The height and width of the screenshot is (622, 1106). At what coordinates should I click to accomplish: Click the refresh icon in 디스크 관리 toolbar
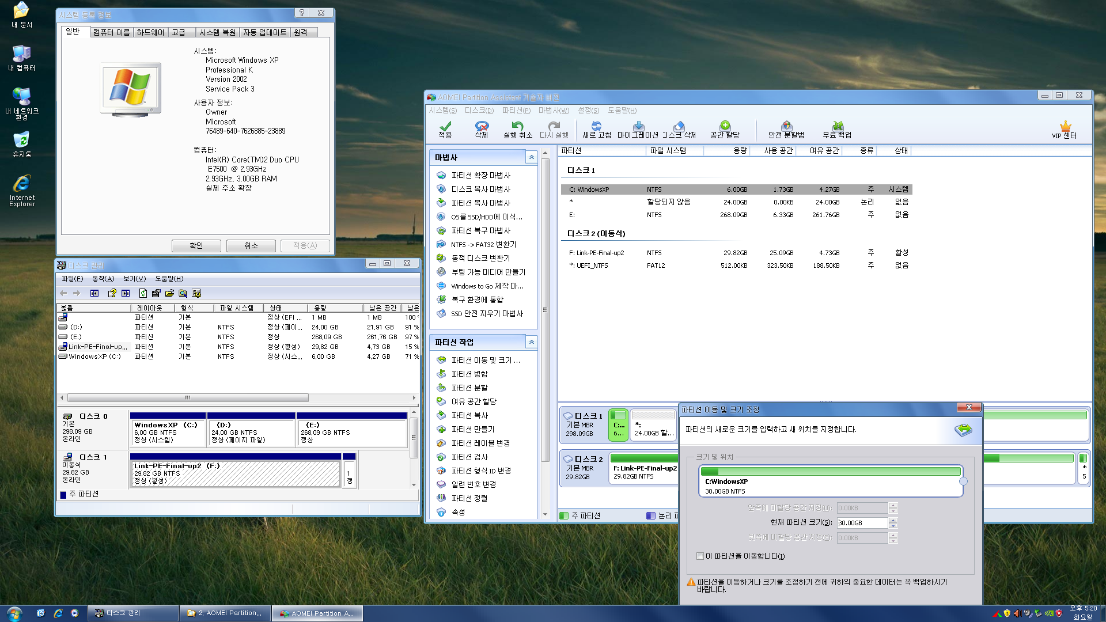[x=143, y=293]
